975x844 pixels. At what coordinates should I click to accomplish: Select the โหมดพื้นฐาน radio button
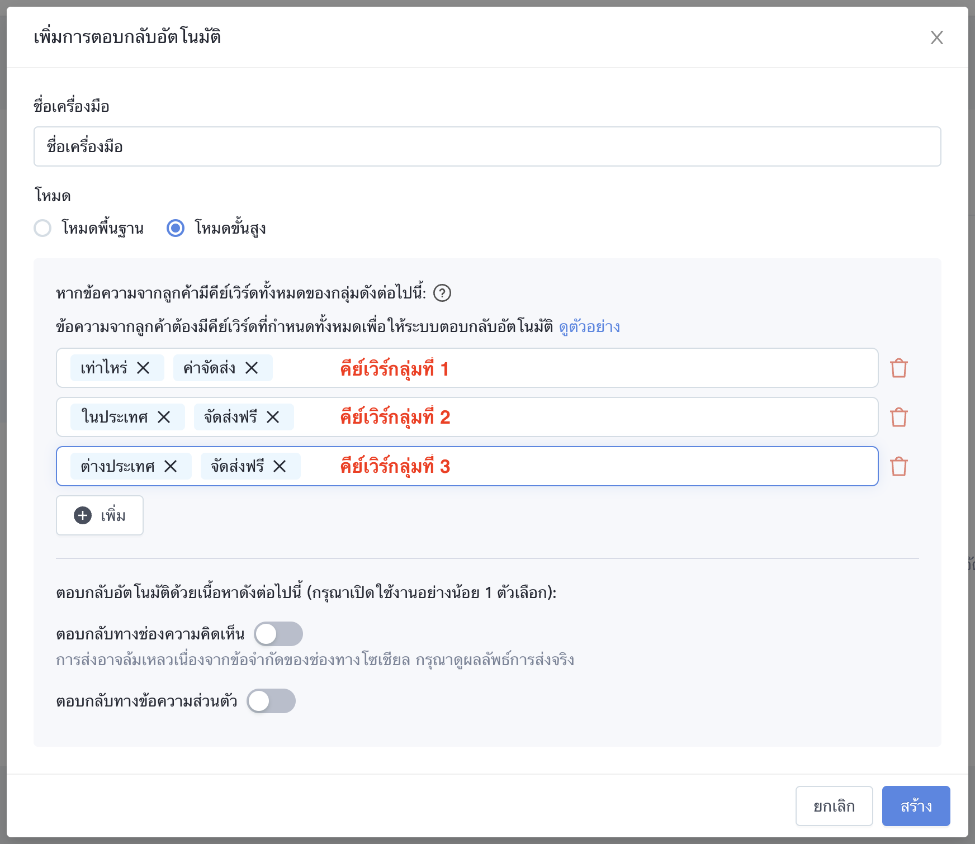click(x=42, y=228)
